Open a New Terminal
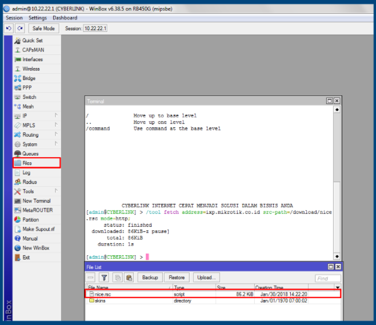Viewport: 376px width, 325px height. [37, 201]
